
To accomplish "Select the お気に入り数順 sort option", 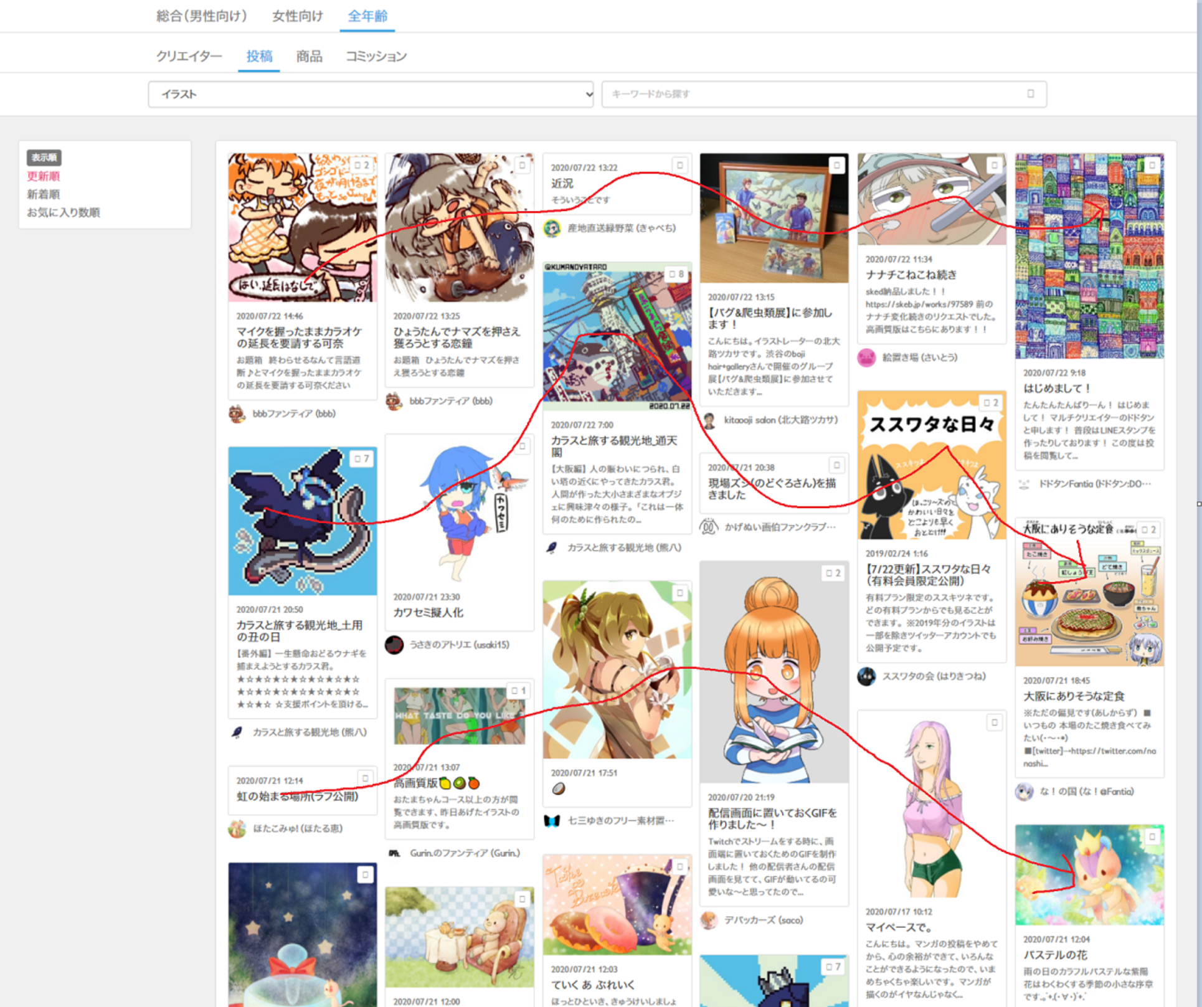I will (x=63, y=212).
